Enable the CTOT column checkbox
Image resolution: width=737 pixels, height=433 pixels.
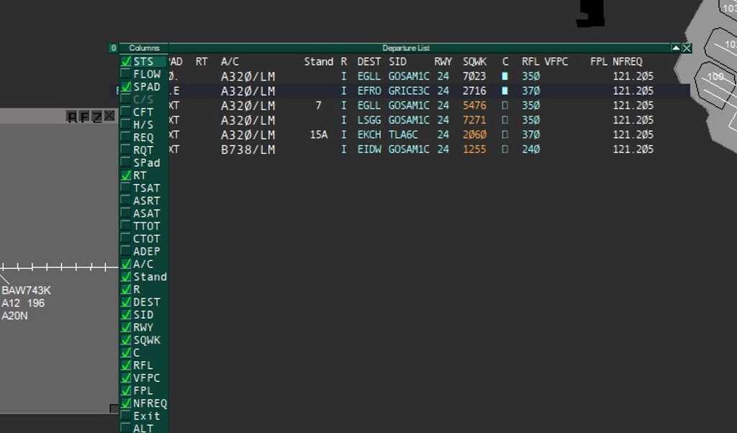pyautogui.click(x=127, y=238)
